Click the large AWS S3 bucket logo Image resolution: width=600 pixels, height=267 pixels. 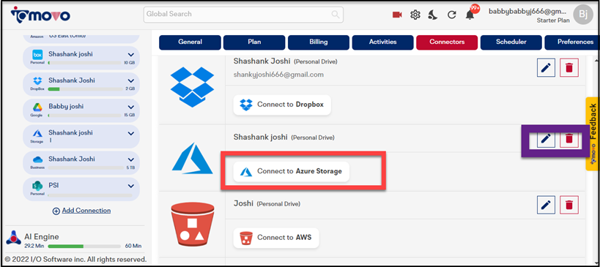pyautogui.click(x=192, y=225)
